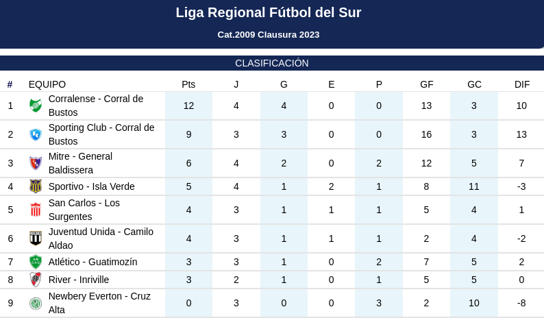This screenshot has height=318, width=544.
Task: Select the Sportivo - Isla Verde team name
Action: point(92,186)
